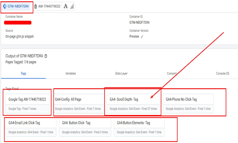This screenshot has width=238, height=143.
Task: Switch to the Tags tab
Action: click(23, 73)
